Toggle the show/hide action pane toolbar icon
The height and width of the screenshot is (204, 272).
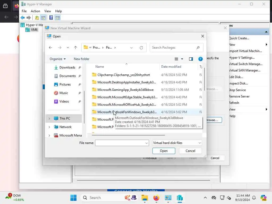pyautogui.click(x=57, y=18)
